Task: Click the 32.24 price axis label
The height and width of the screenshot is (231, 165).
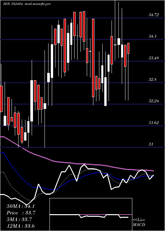Action: (154, 101)
